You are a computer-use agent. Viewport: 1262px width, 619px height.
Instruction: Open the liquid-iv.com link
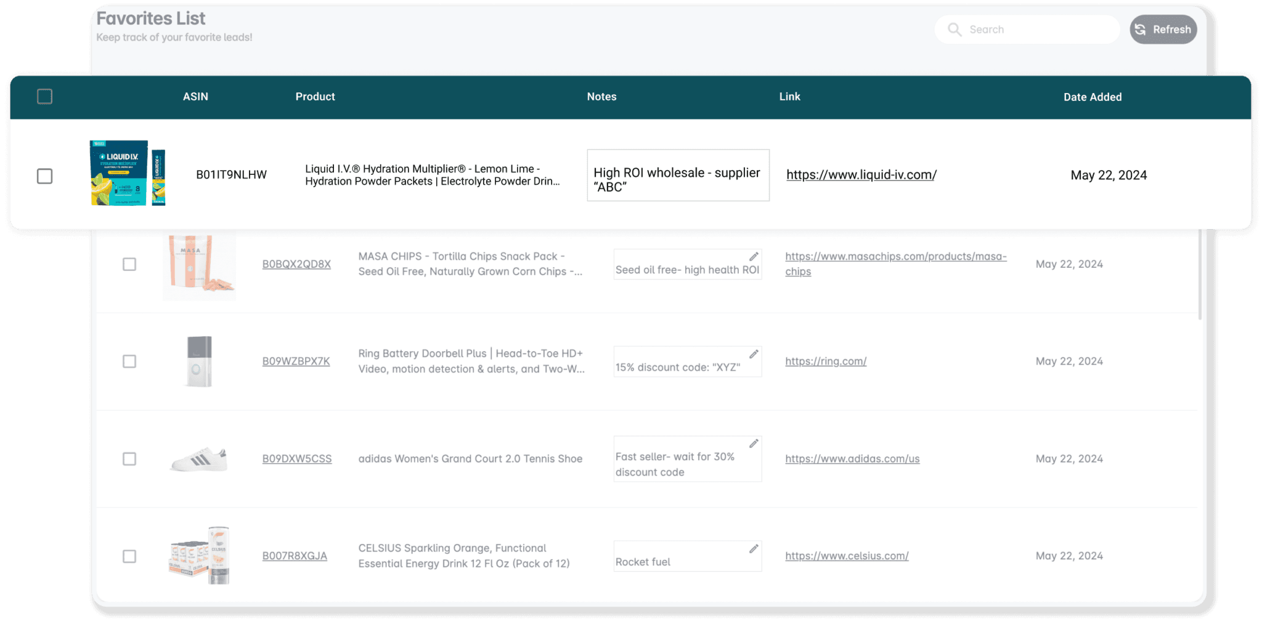click(x=861, y=175)
